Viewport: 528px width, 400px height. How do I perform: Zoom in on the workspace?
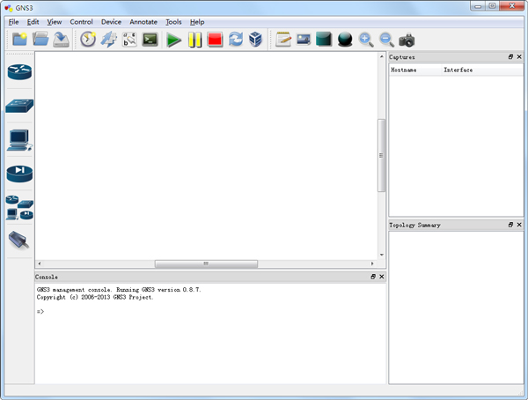(366, 40)
